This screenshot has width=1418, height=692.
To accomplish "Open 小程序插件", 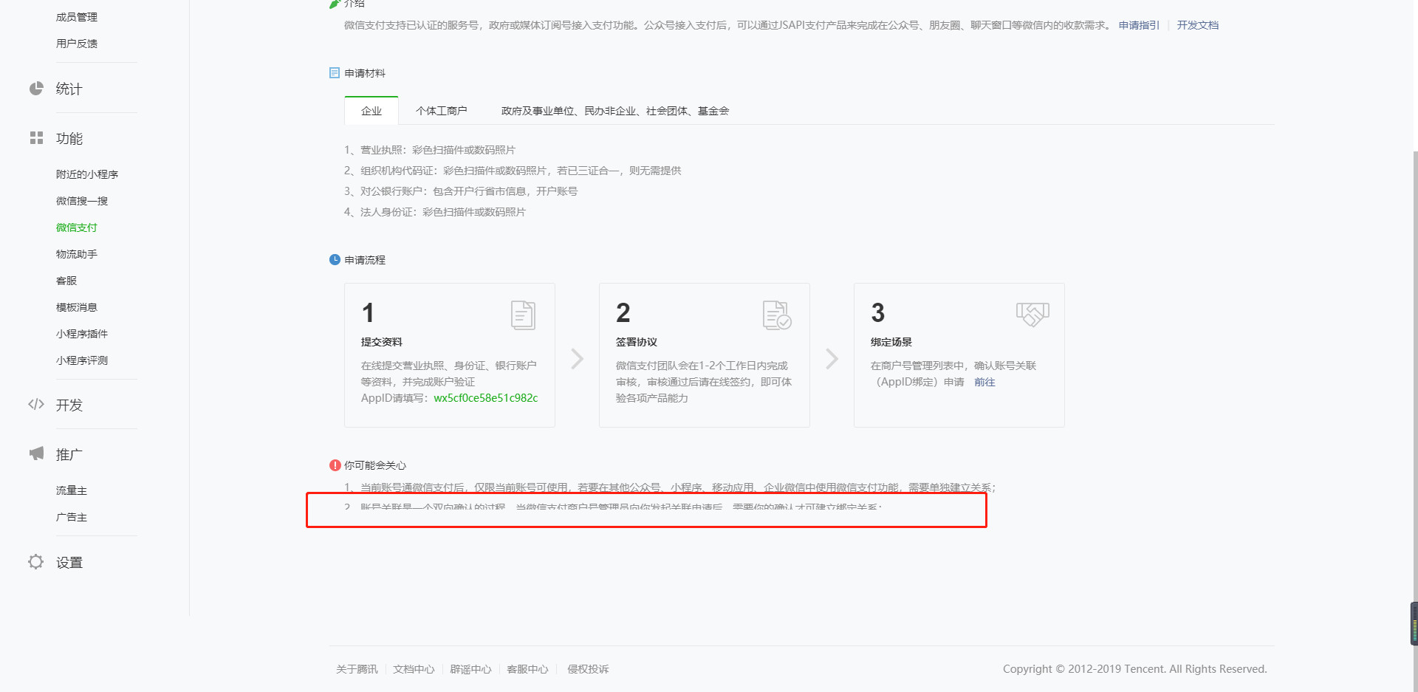I will 82,334.
